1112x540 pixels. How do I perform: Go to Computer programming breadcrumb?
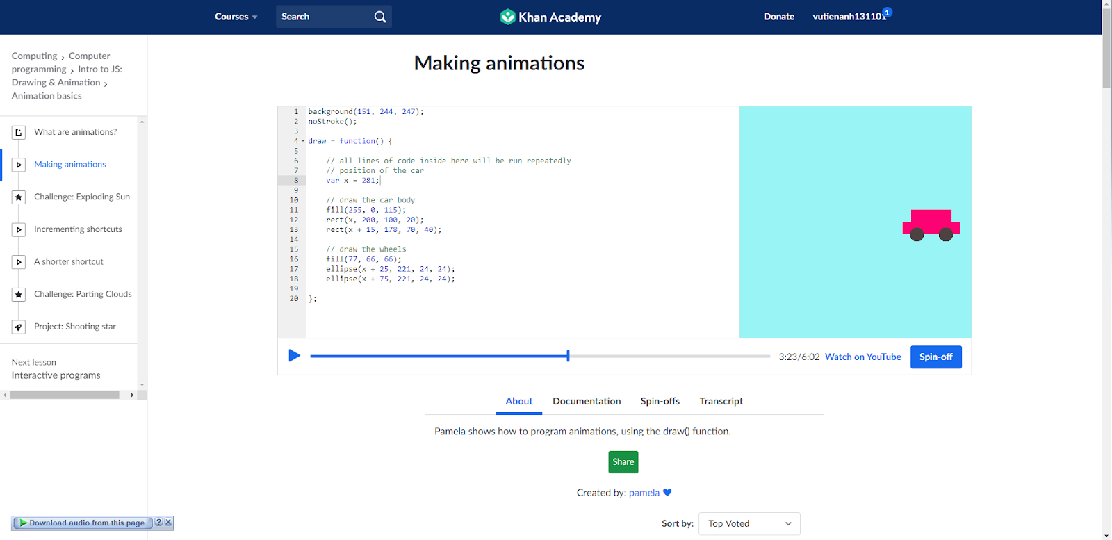60,63
